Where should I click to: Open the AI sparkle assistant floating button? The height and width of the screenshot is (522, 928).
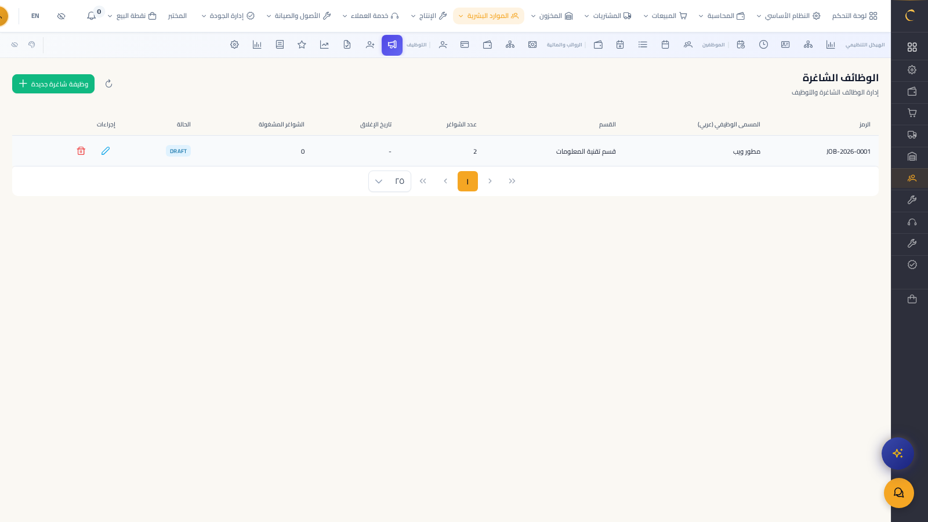click(898, 454)
